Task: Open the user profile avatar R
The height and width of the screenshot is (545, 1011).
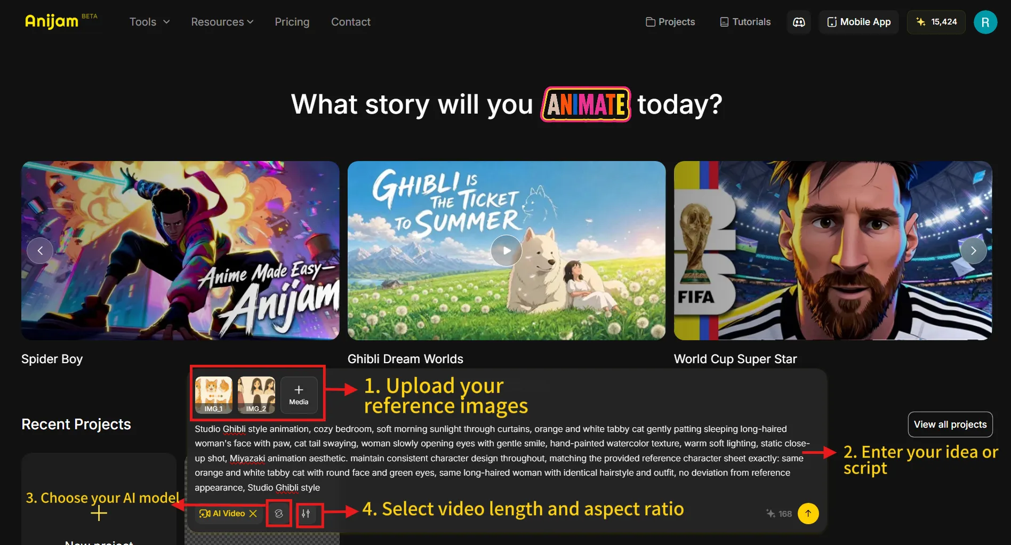Action: (985, 22)
